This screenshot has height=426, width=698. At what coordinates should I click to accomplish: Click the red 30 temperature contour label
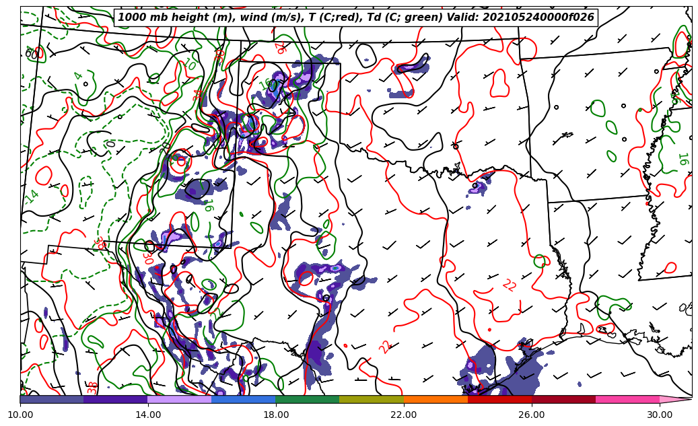[x=147, y=258]
